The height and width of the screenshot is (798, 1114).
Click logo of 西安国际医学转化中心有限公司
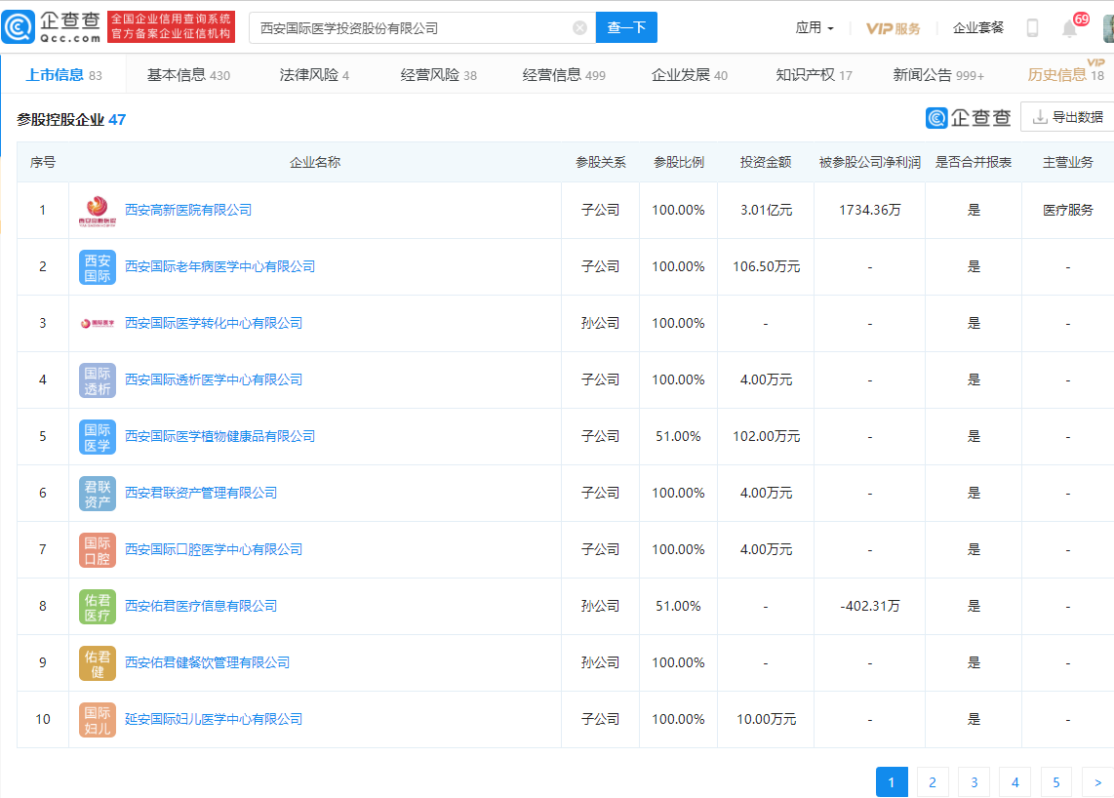(98, 323)
